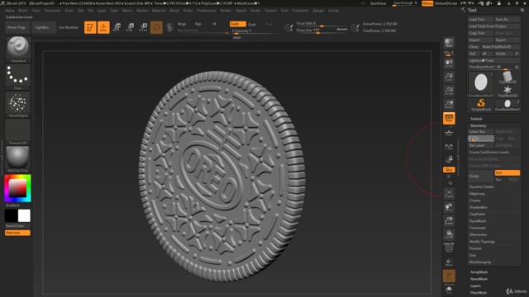Click the AAHalf icon
529x297 pixels.
pos(449,105)
